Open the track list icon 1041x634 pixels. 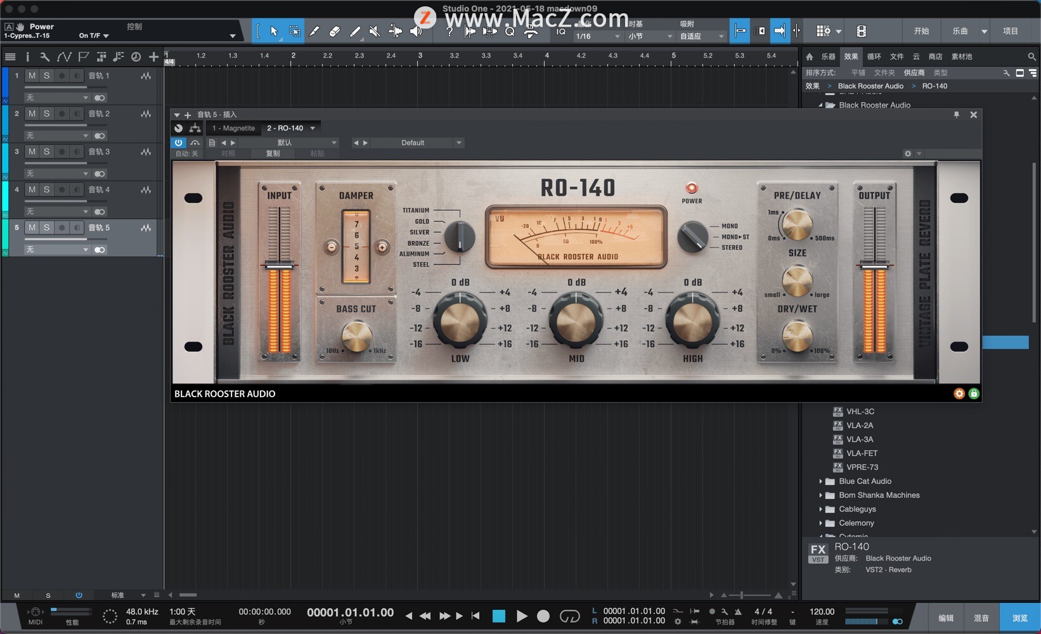tap(10, 57)
